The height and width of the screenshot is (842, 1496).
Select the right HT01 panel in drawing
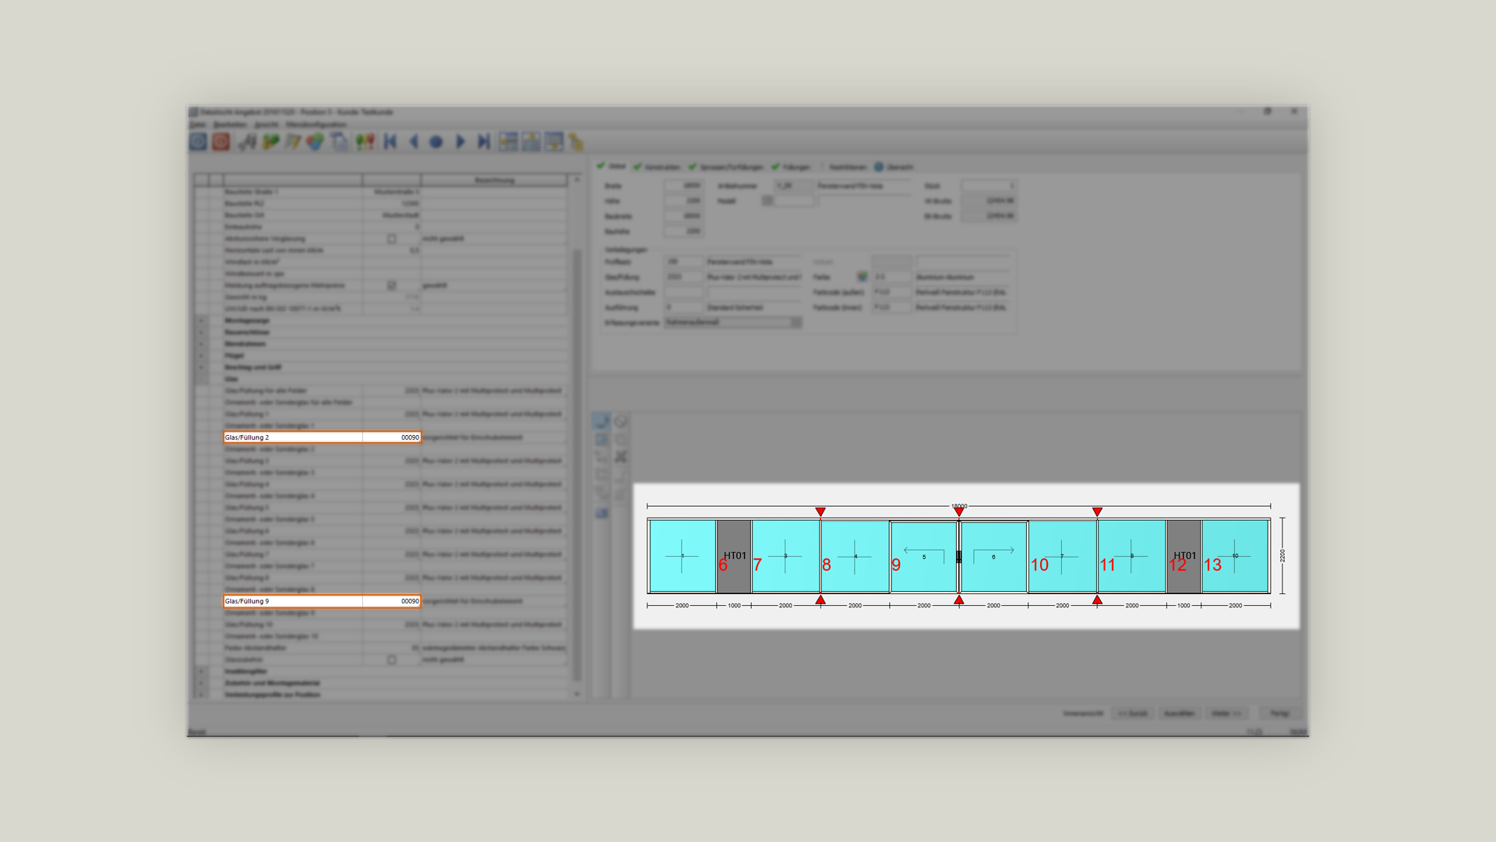click(x=1184, y=557)
